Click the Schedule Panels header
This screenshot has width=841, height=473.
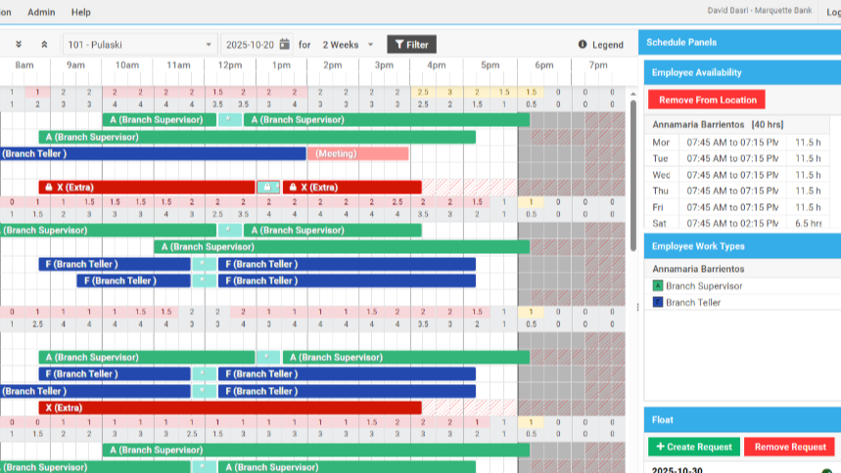[739, 42]
